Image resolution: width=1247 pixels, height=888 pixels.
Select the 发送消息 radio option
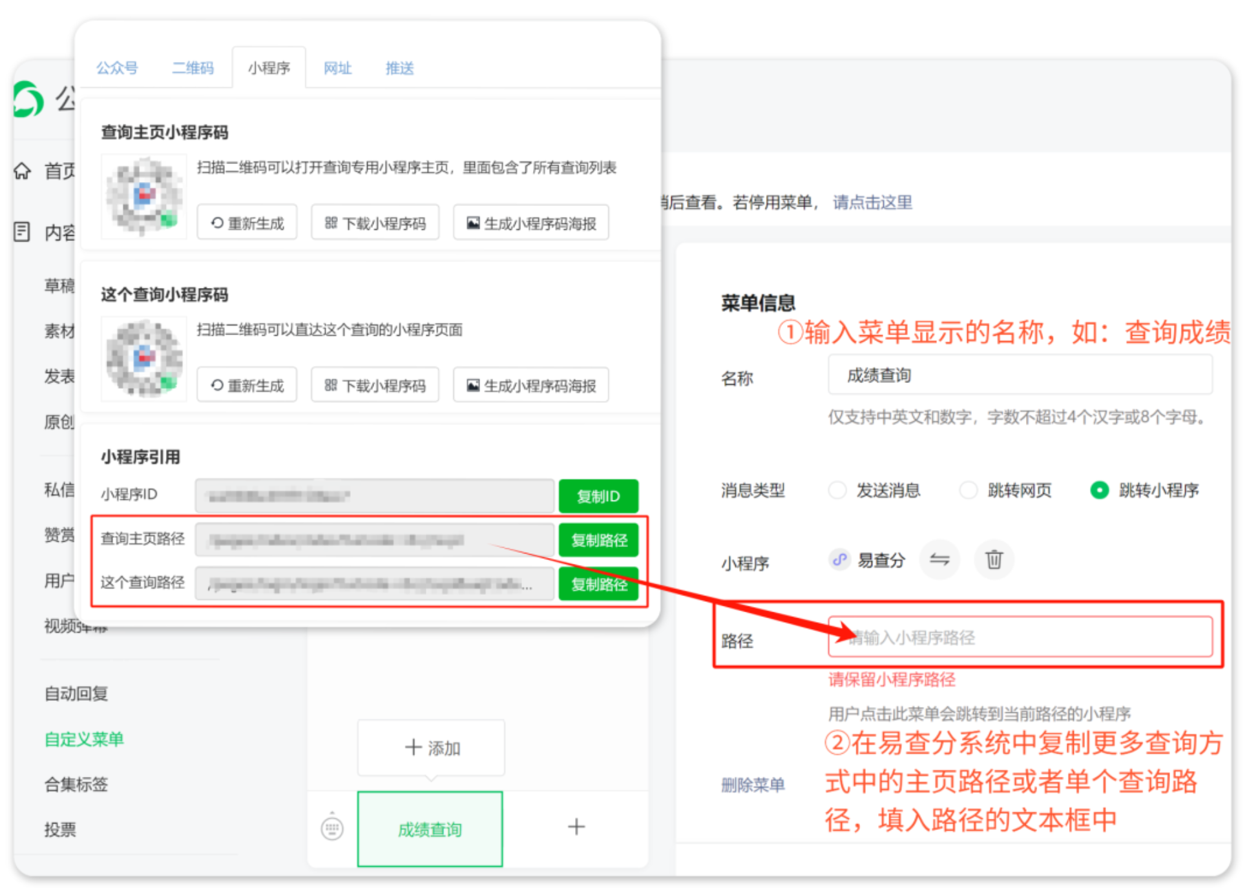(x=837, y=490)
